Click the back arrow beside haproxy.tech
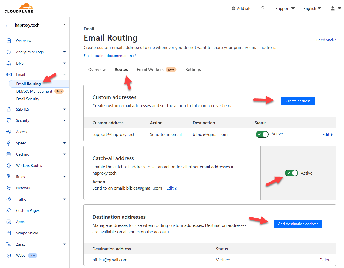The width and height of the screenshot is (344, 268). (7, 25)
